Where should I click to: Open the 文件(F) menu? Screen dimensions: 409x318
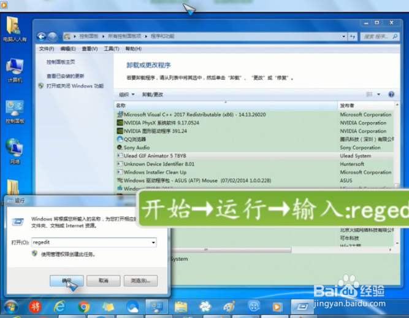[47, 49]
